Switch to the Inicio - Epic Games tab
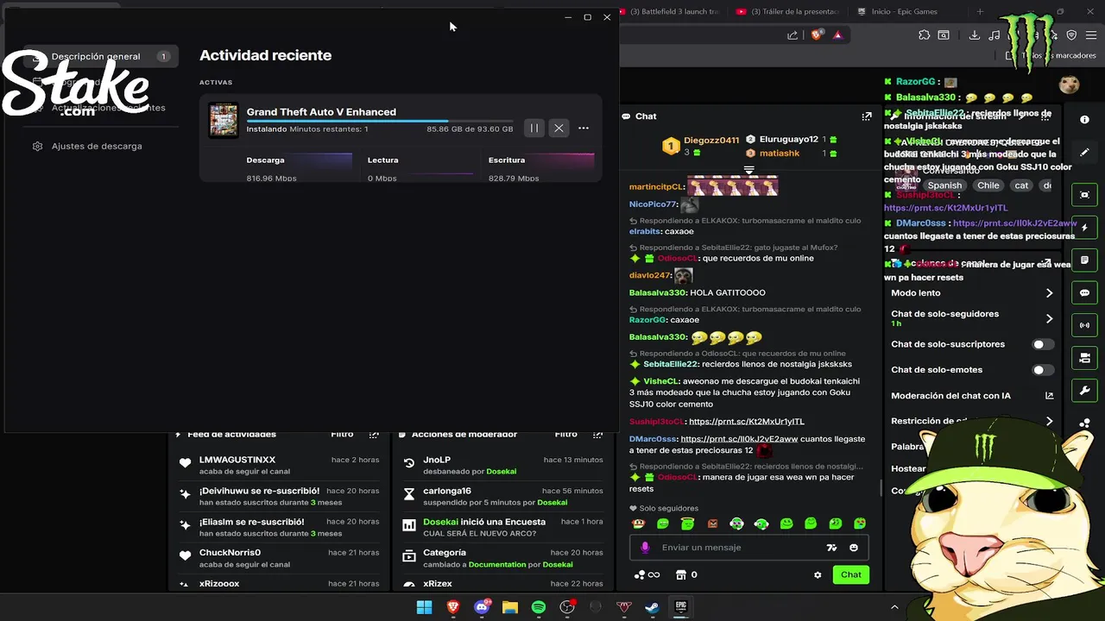1105x621 pixels. pos(905,11)
